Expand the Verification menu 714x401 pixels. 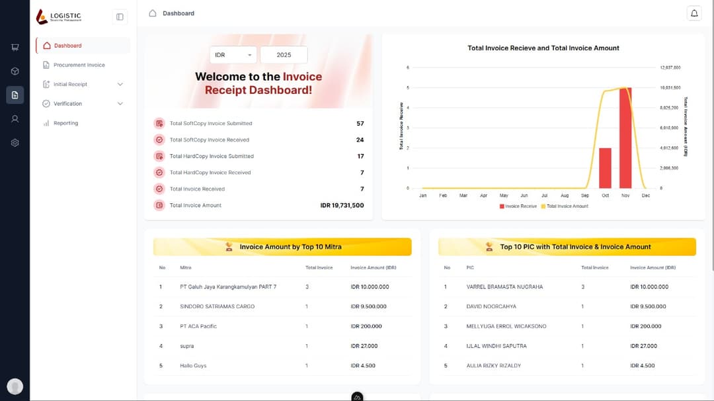point(83,104)
